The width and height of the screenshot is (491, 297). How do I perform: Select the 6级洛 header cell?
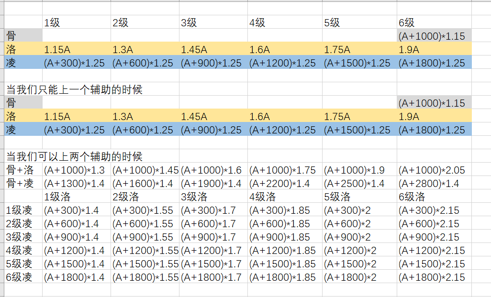[434, 197]
